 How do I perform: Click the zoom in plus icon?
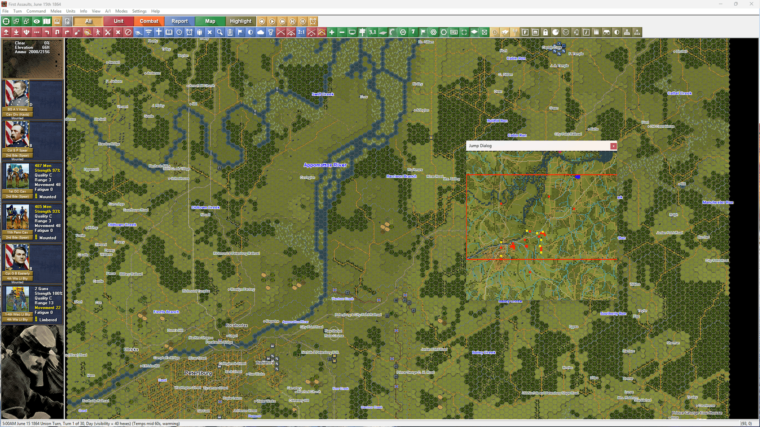[332, 32]
